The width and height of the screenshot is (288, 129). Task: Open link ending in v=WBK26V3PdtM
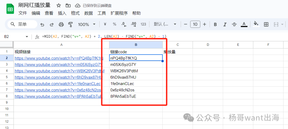[59, 71]
